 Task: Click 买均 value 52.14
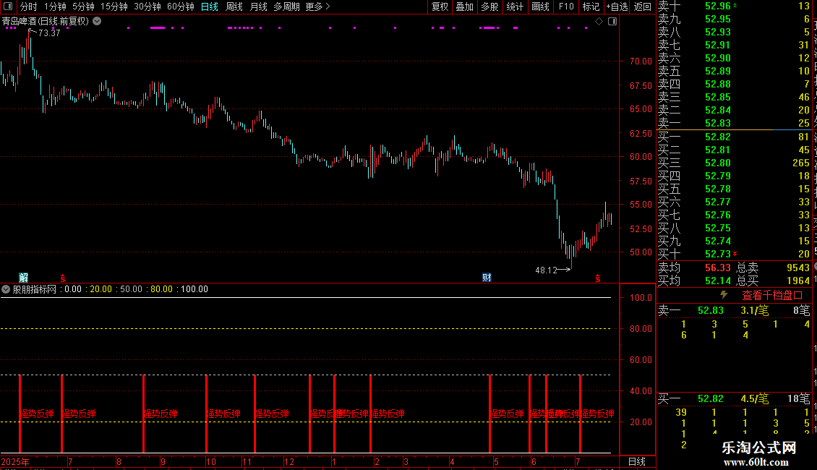pyautogui.click(x=718, y=281)
